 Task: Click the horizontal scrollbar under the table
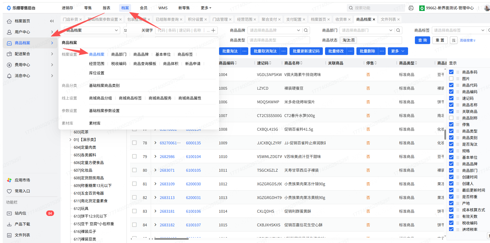click(x=171, y=239)
